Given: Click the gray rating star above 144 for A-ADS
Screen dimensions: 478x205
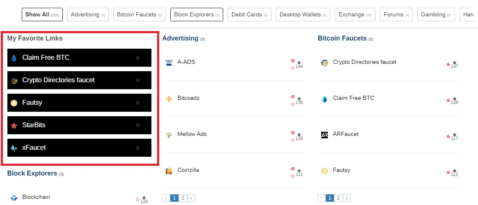Looking at the screenshot, I should tap(299, 62).
